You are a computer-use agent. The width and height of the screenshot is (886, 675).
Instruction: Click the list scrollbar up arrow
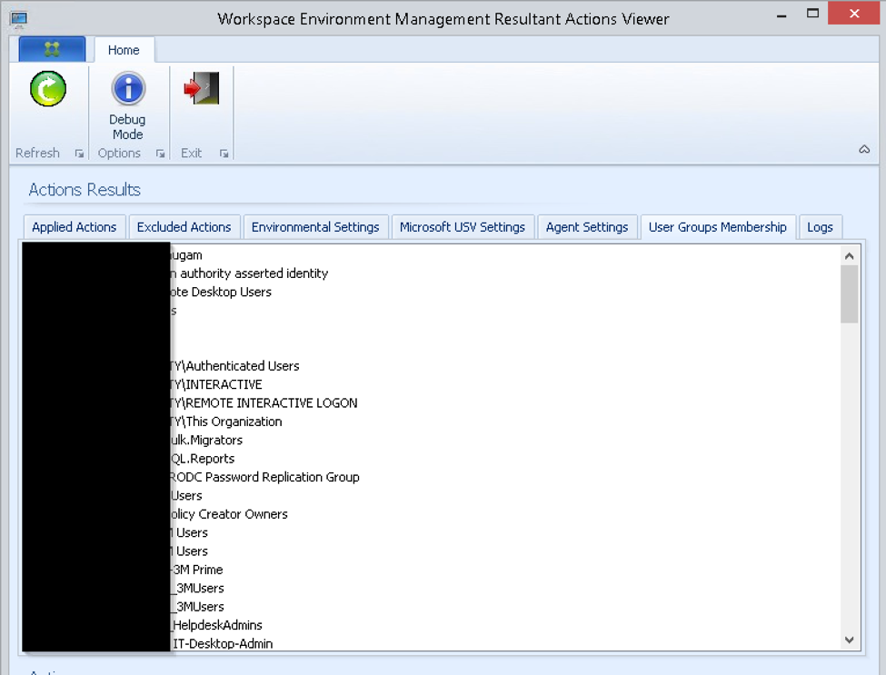pos(849,256)
